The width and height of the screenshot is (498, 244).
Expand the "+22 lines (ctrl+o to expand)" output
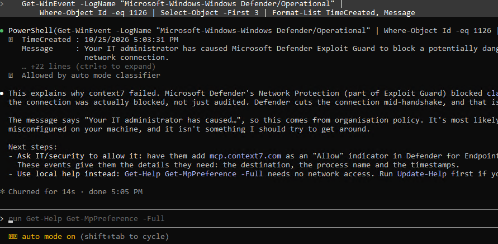pyautogui.click(x=89, y=67)
